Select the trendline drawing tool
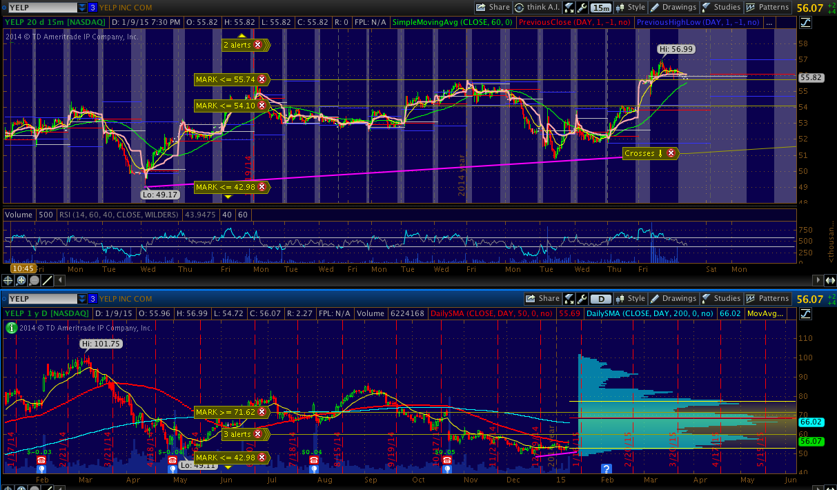This screenshot has height=490, width=837. (x=48, y=280)
